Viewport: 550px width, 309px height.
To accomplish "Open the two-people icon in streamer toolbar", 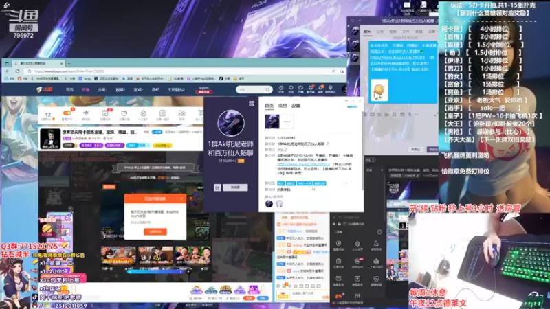I will (x=181, y=113).
